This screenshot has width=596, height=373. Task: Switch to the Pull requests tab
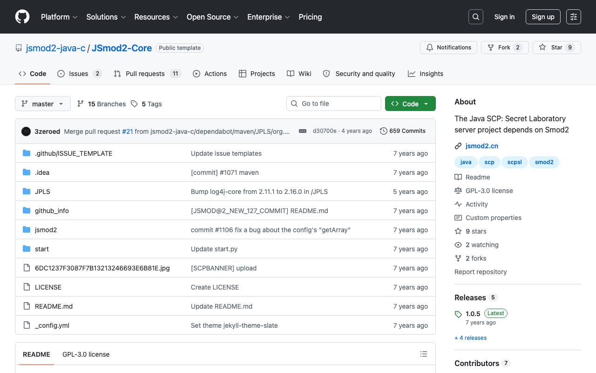click(x=147, y=74)
